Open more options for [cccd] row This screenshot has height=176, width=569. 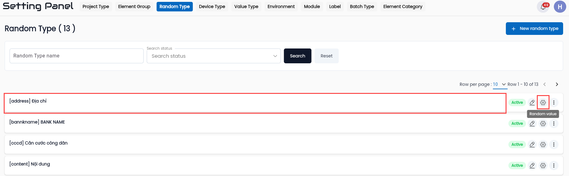click(x=554, y=145)
